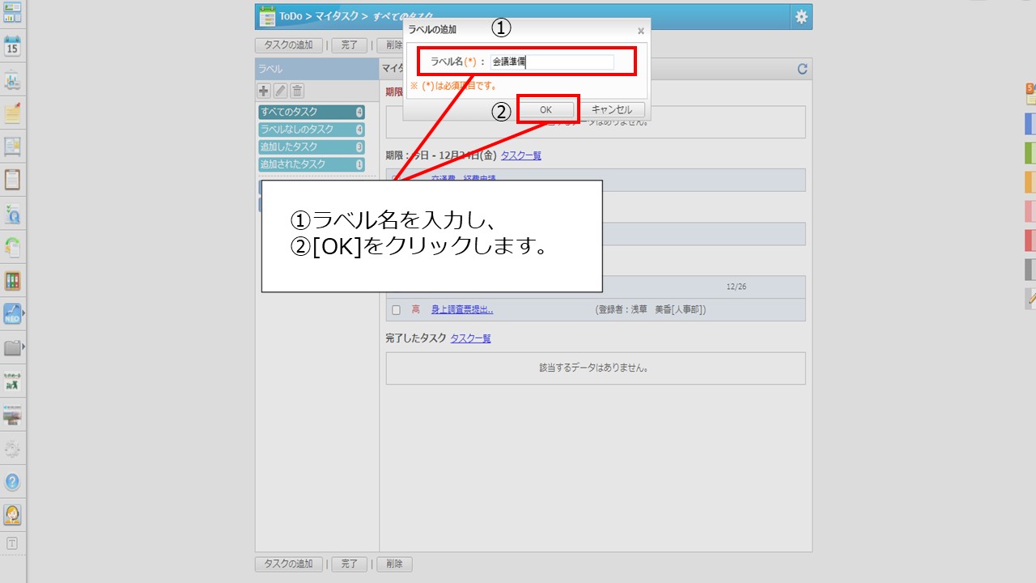Select the 追加したタスク label
This screenshot has height=583, width=1036.
click(312, 147)
